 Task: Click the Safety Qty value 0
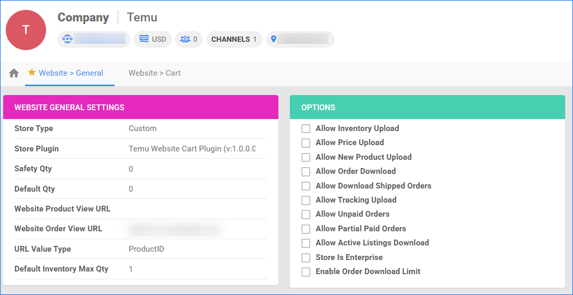(x=131, y=169)
